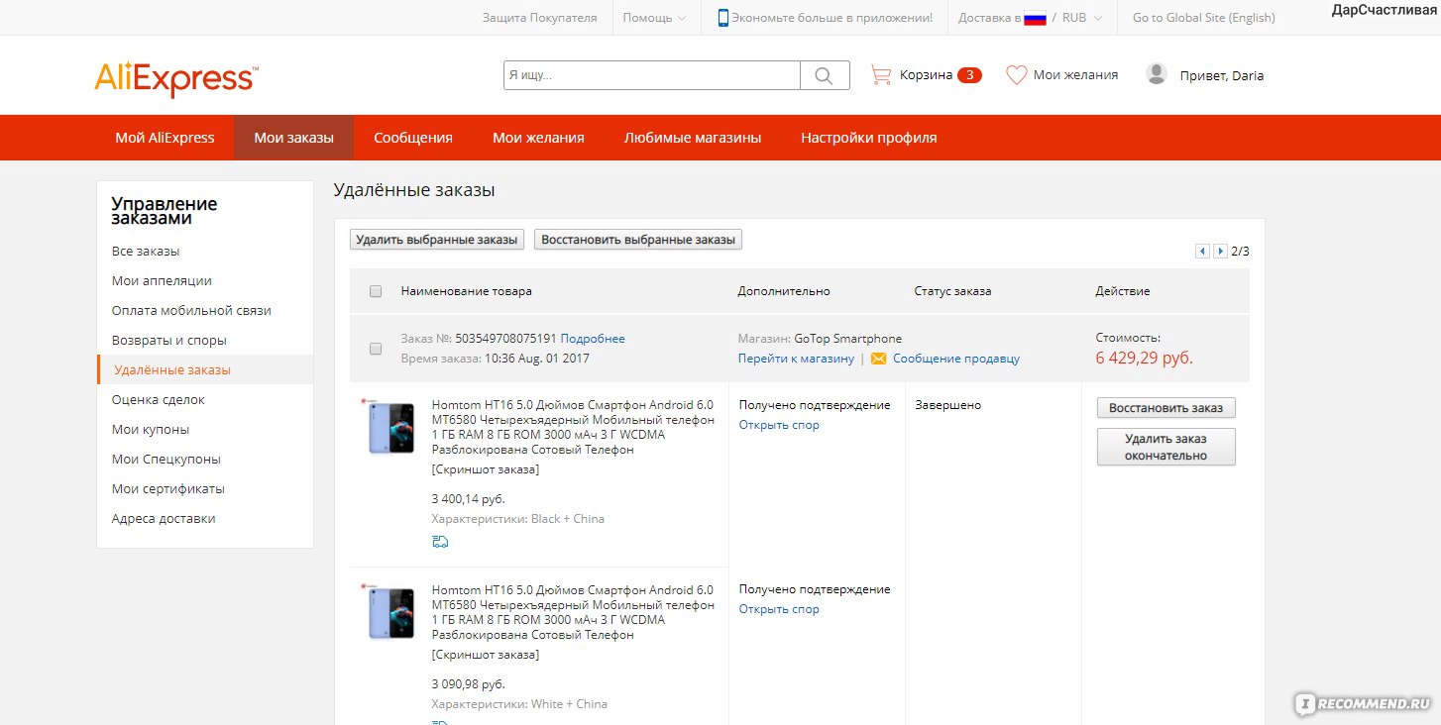The image size is (1441, 725).
Task: Open the Любимые магазины tab
Action: point(693,138)
